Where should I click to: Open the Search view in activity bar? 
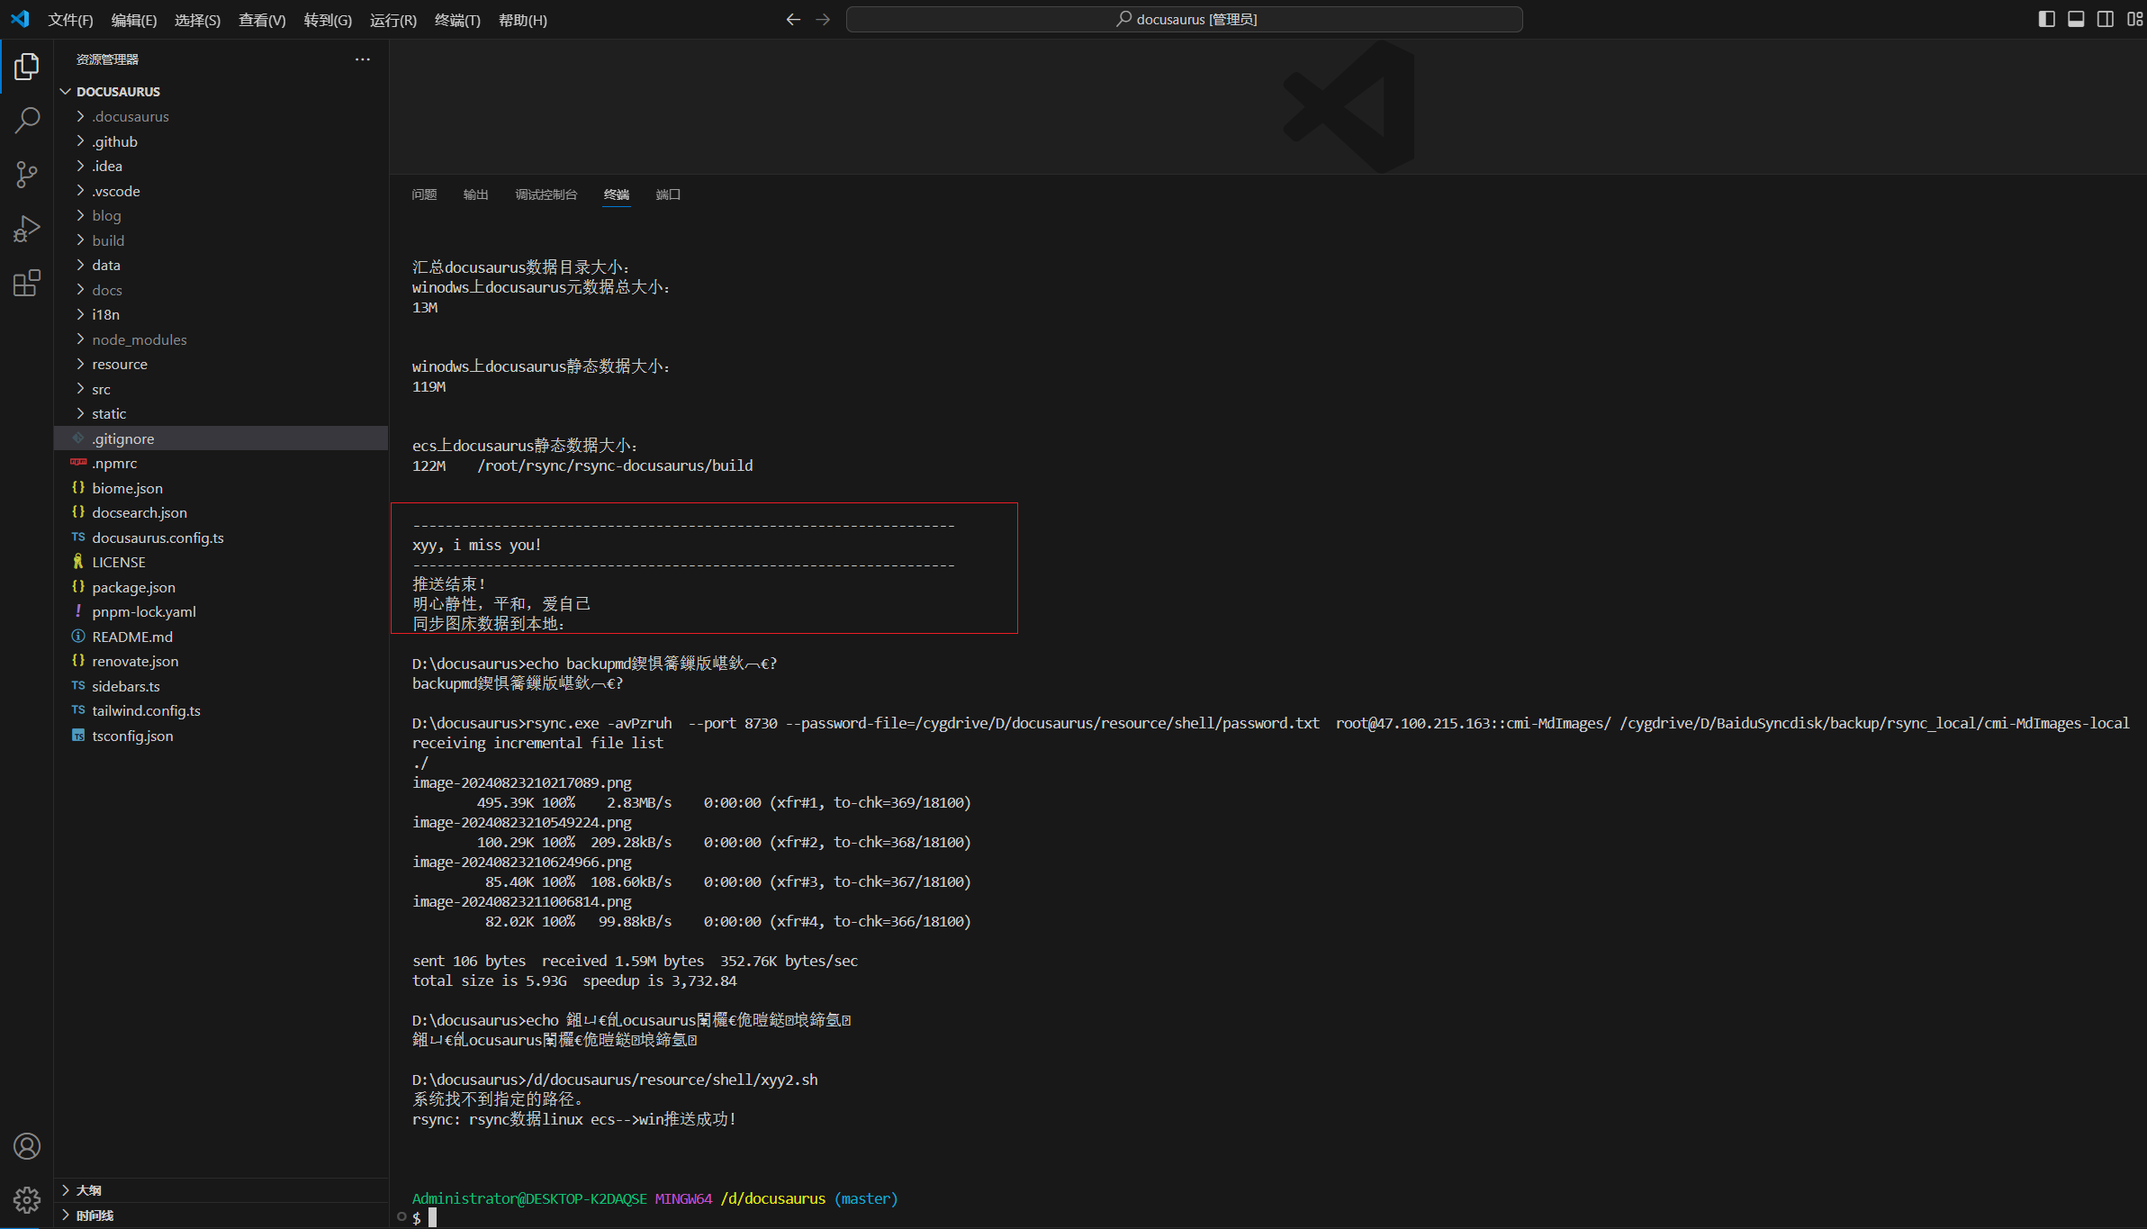pyautogui.click(x=27, y=120)
